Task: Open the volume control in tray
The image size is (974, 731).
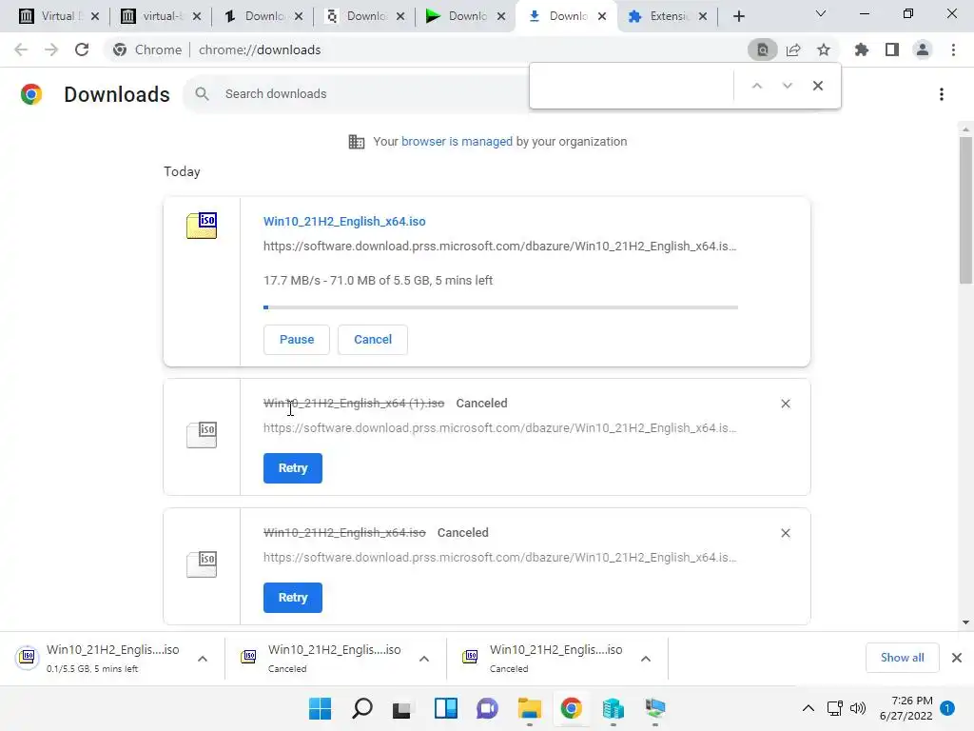Action: pyautogui.click(x=858, y=708)
